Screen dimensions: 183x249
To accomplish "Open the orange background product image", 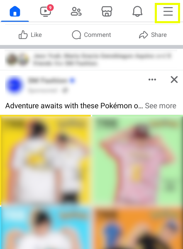I will [137, 227].
